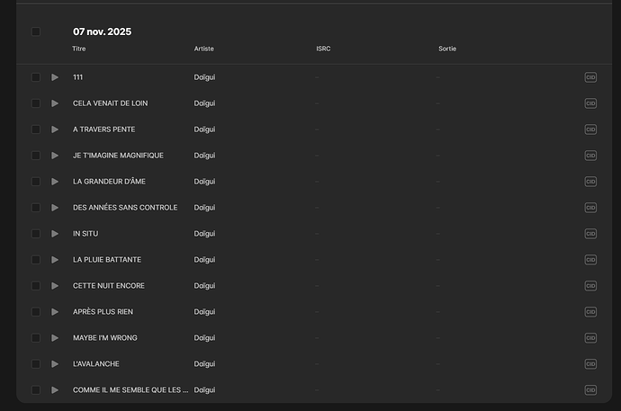Click CID icon for A TRAVERS PENTE
621x411 pixels.
pos(590,130)
